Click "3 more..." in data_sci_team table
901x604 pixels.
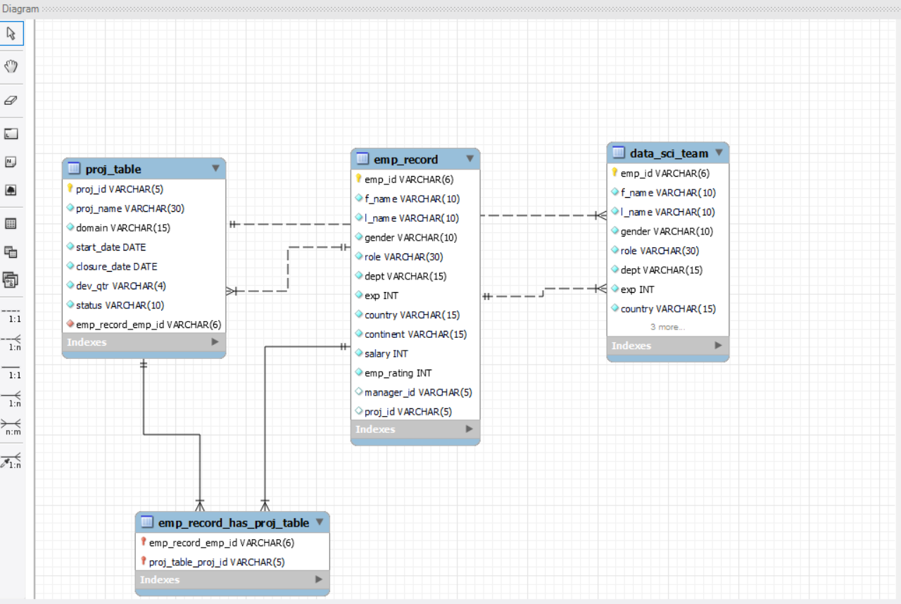pos(667,327)
